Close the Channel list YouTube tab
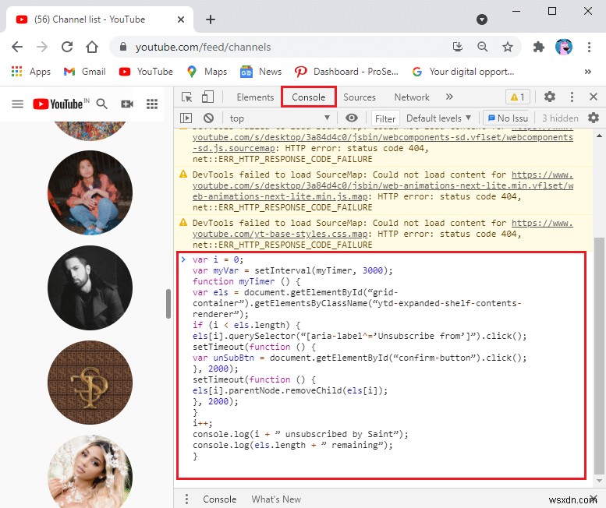 [181, 19]
